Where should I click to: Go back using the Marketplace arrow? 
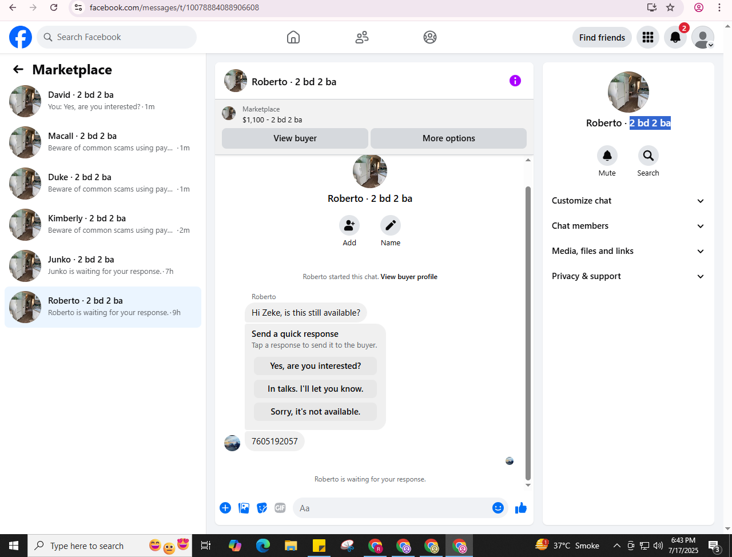tap(18, 69)
